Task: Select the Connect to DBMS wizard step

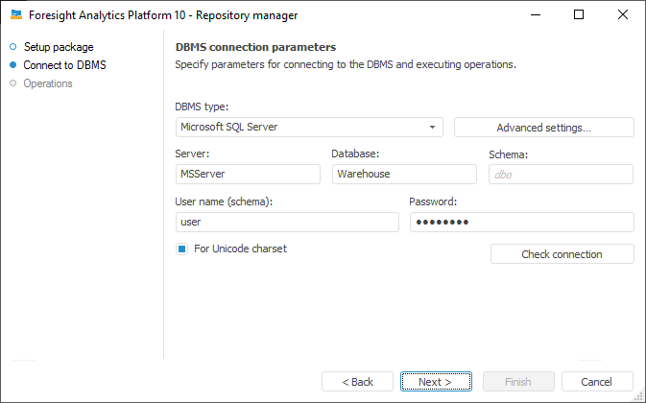Action: (64, 65)
